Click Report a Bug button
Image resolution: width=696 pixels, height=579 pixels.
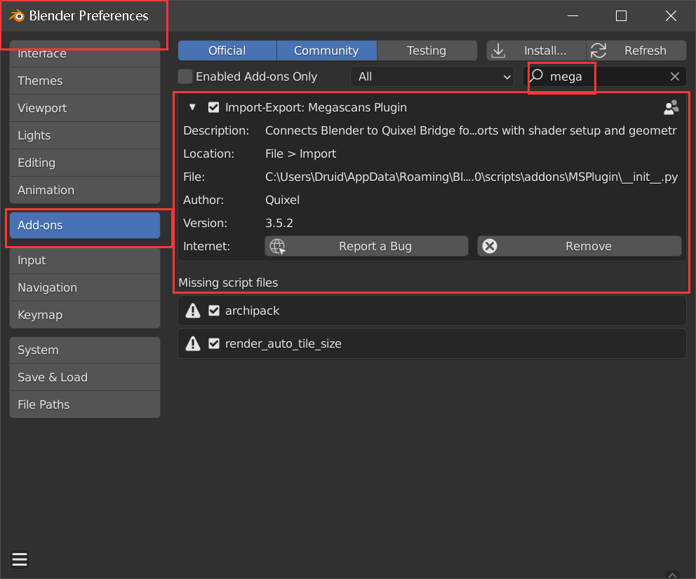point(367,246)
